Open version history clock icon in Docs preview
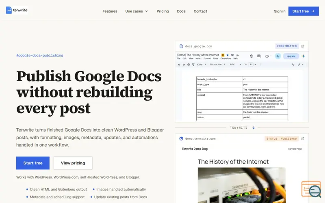 click(x=251, y=56)
